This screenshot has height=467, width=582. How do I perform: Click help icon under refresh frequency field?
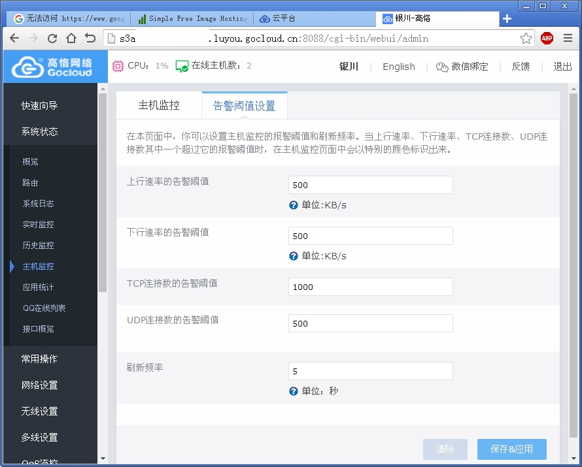(x=293, y=391)
